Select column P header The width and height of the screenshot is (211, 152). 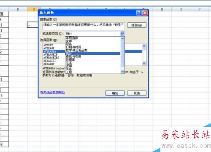tap(199, 9)
